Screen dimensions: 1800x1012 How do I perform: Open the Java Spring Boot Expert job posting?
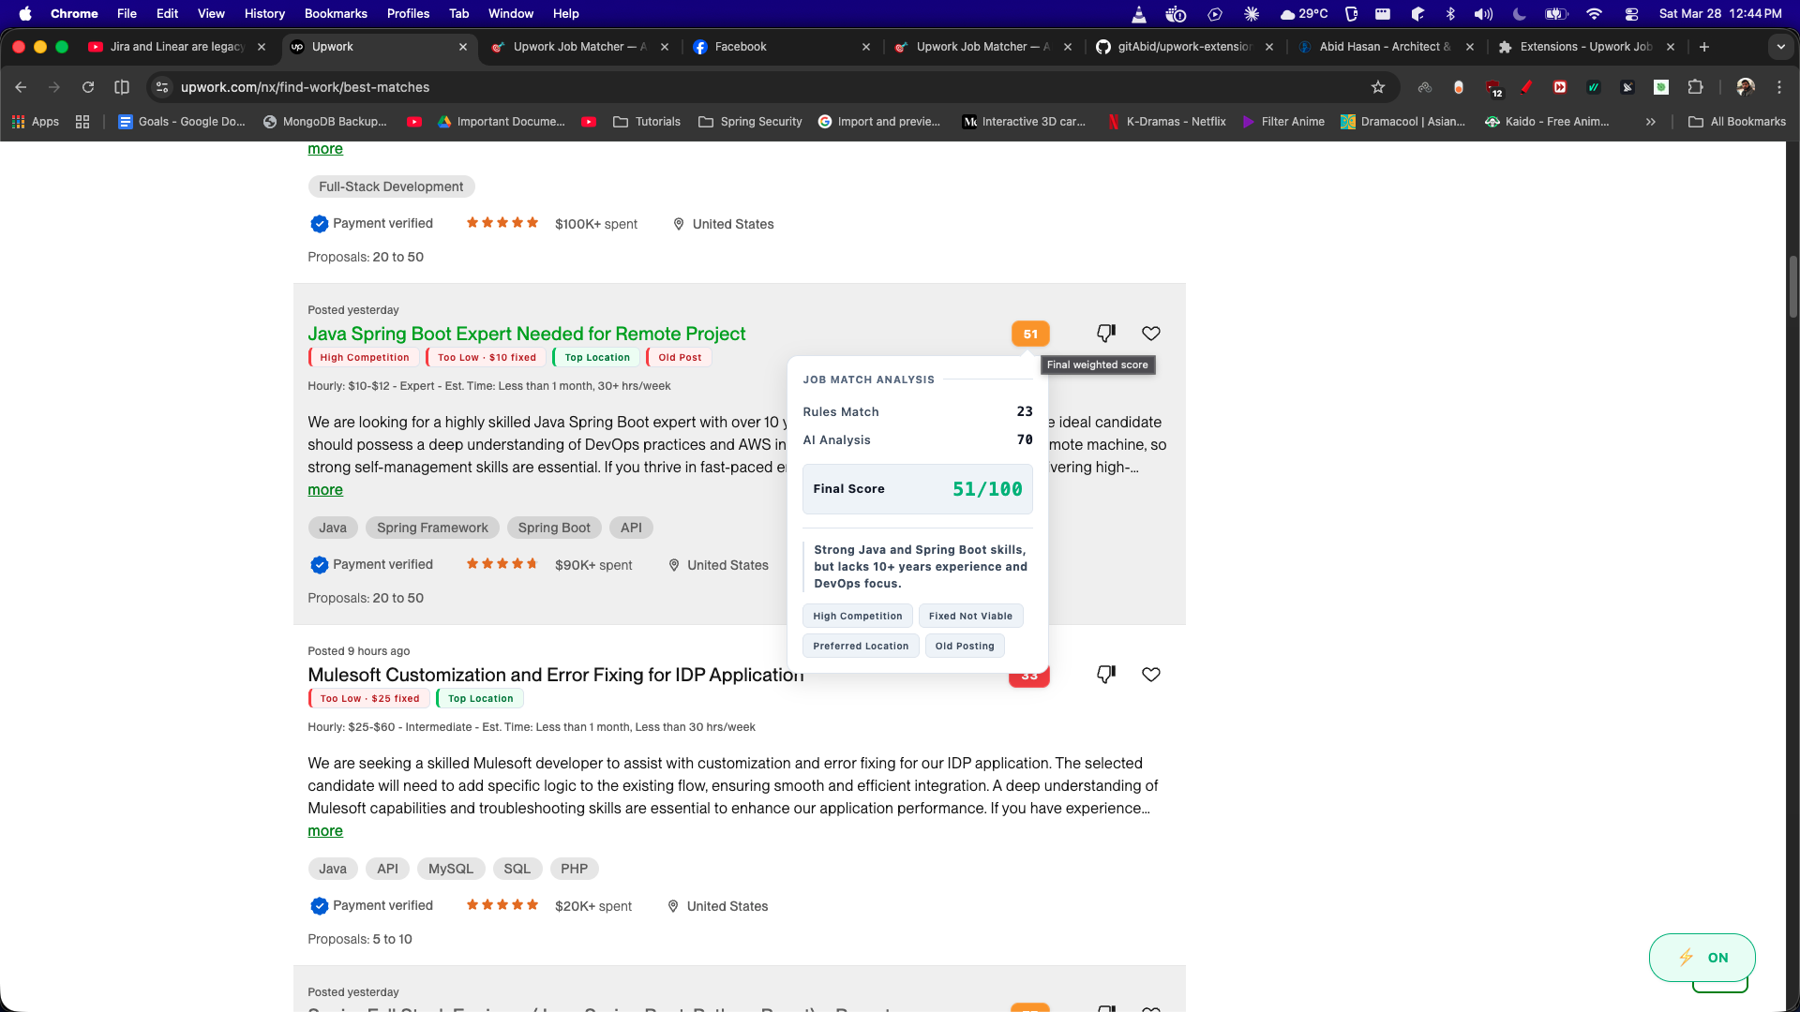[x=526, y=334]
